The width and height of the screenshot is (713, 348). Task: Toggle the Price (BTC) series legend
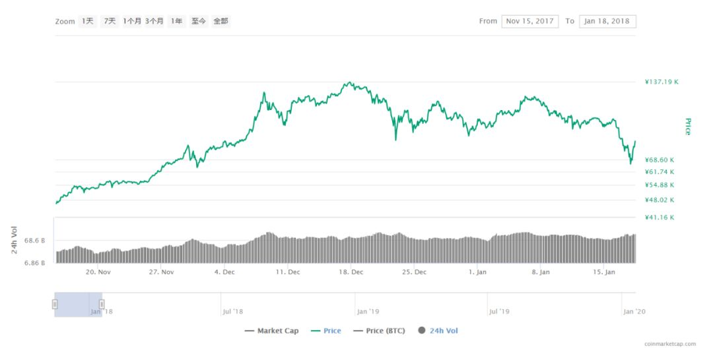pyautogui.click(x=379, y=331)
